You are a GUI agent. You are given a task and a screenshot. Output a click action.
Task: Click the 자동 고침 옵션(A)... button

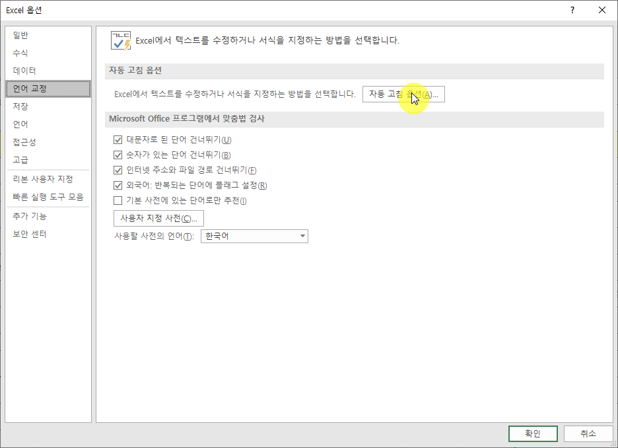[403, 94]
